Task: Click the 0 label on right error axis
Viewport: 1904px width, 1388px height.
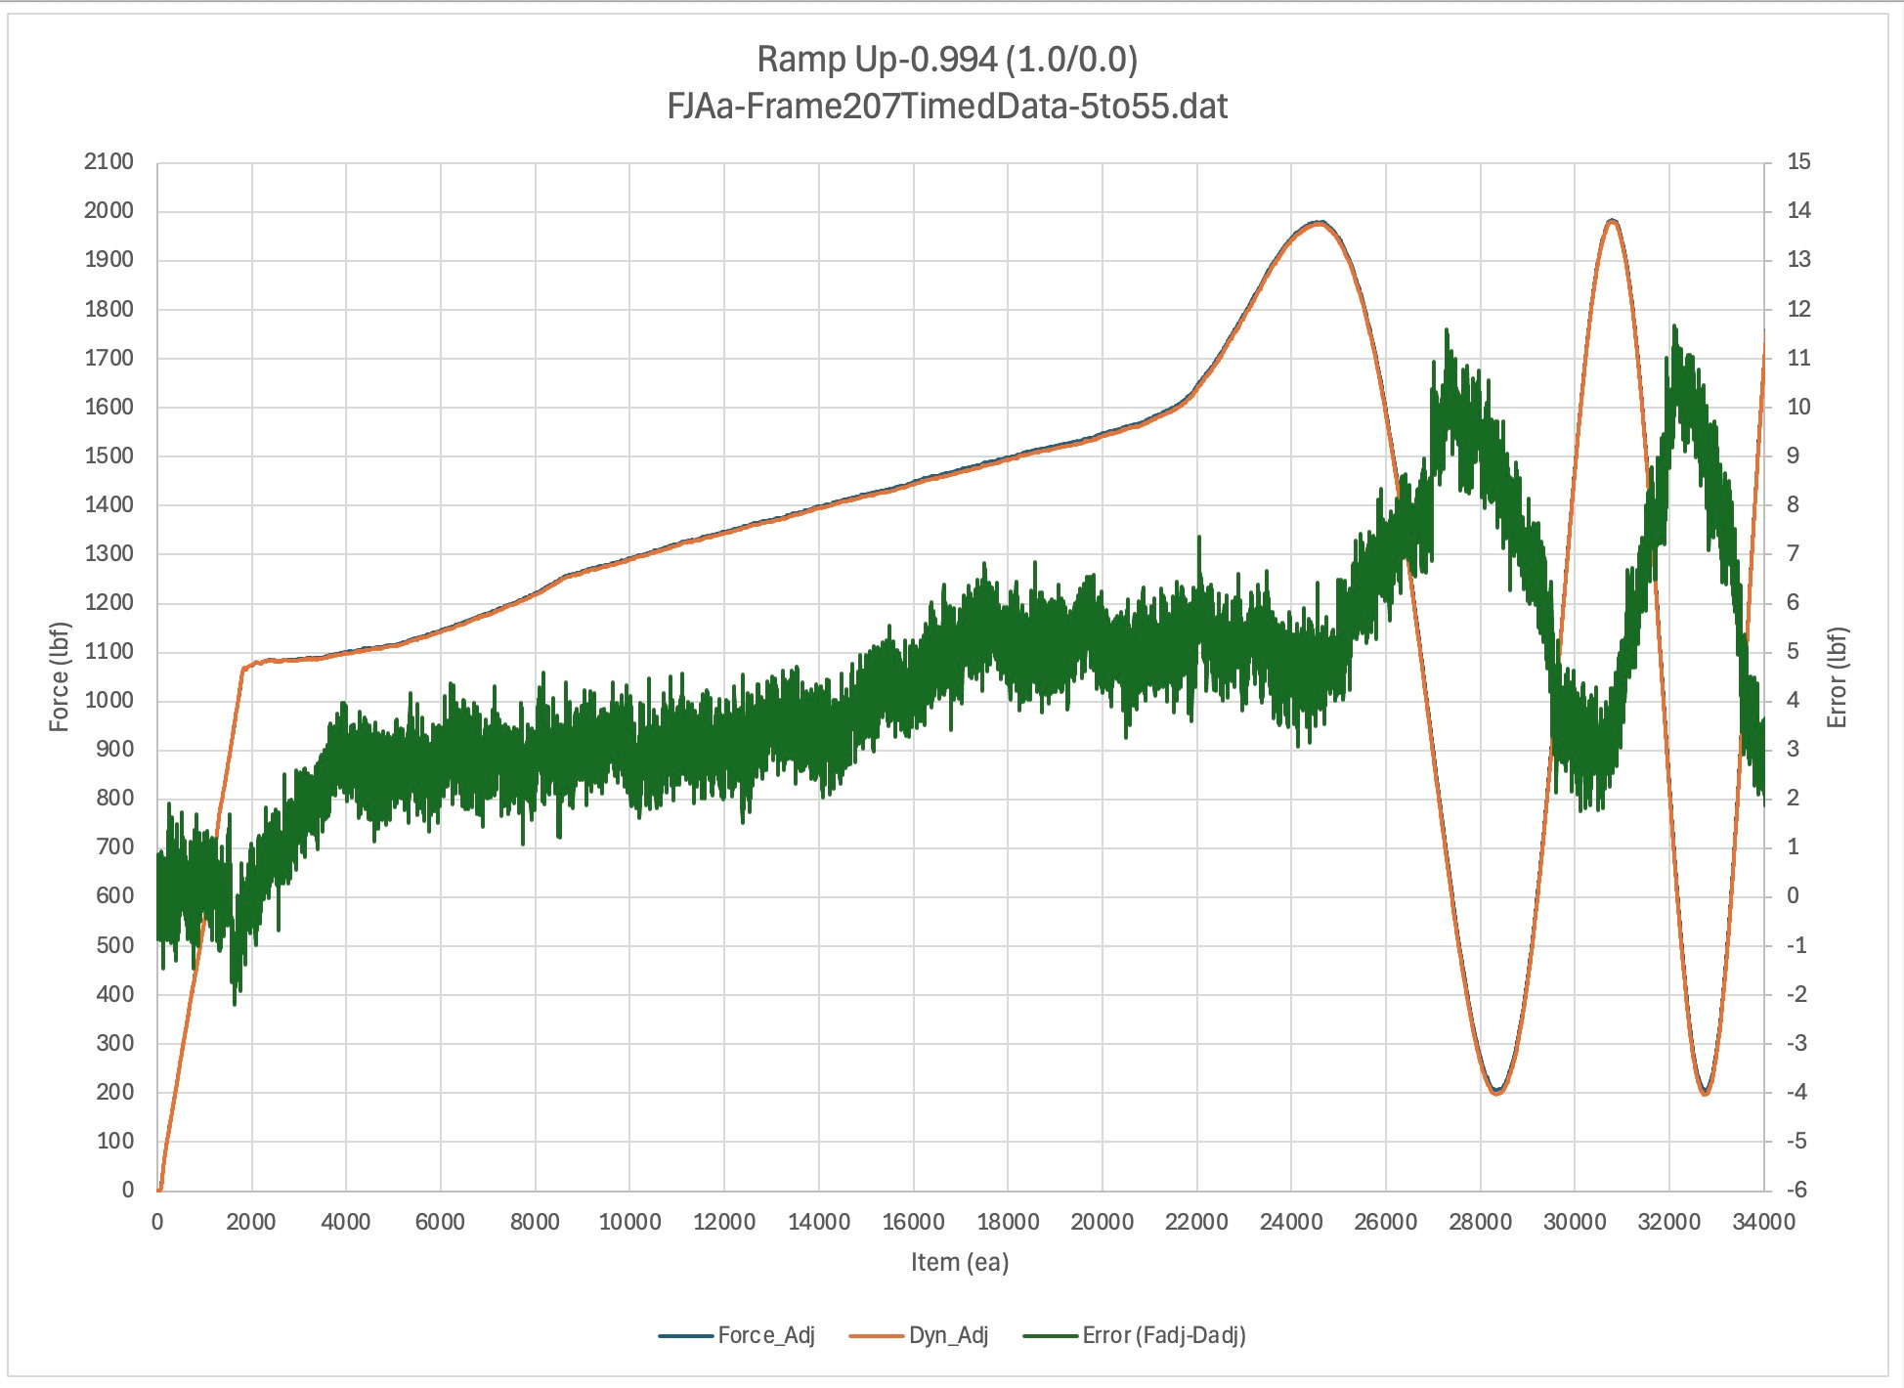Action: (1793, 896)
